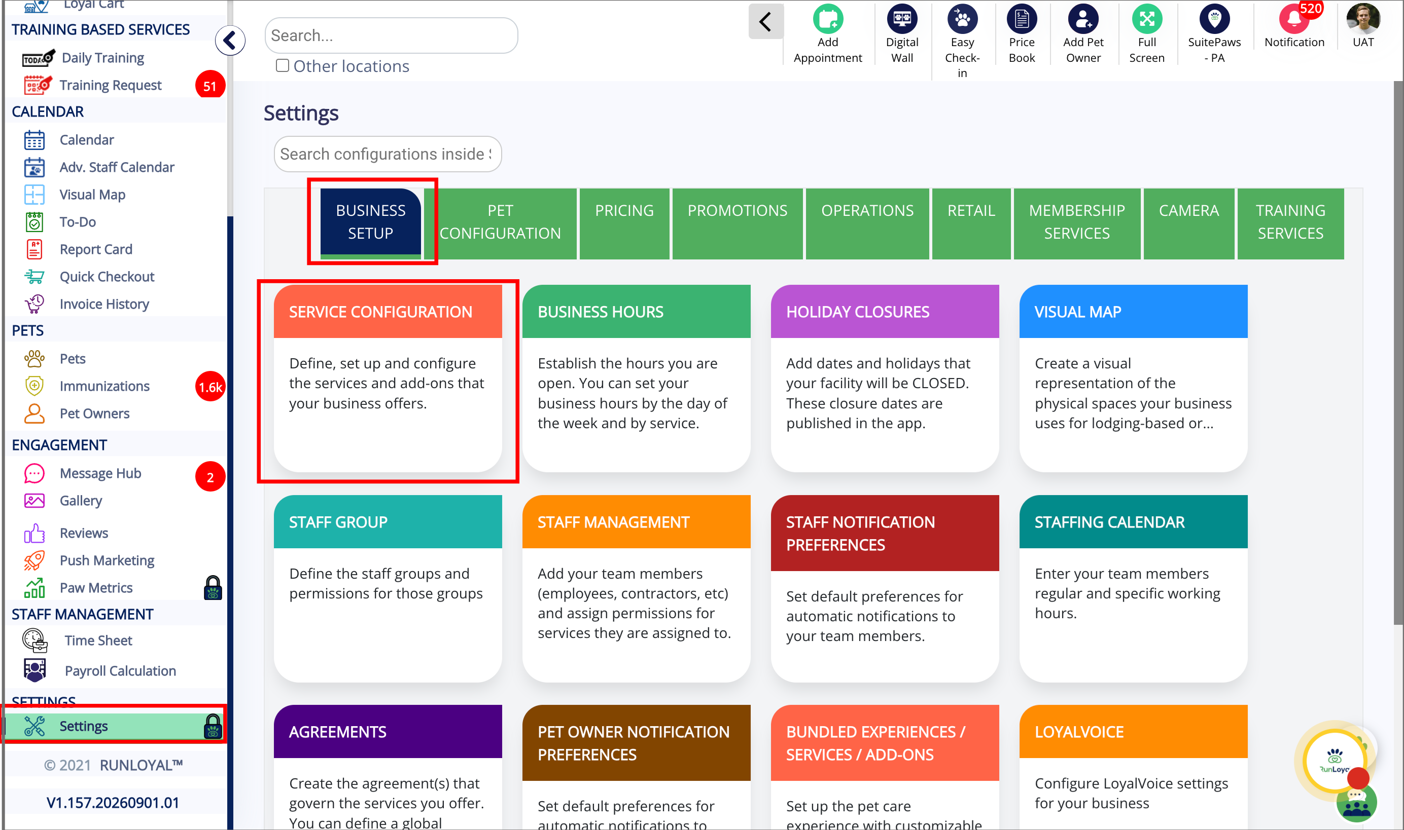Viewport: 1404px width, 830px height.
Task: Click the Add Pet Owner icon
Action: point(1082,18)
